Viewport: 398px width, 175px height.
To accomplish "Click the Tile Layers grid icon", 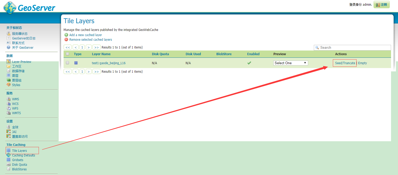I will [x=8, y=151].
